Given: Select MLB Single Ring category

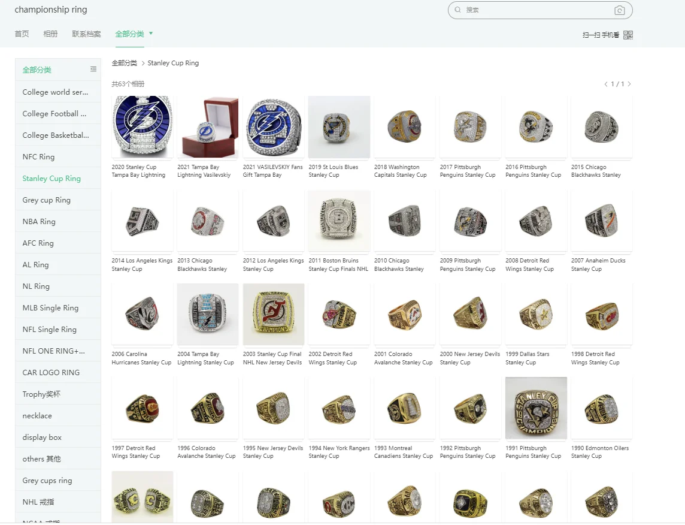Looking at the screenshot, I should tap(58, 307).
